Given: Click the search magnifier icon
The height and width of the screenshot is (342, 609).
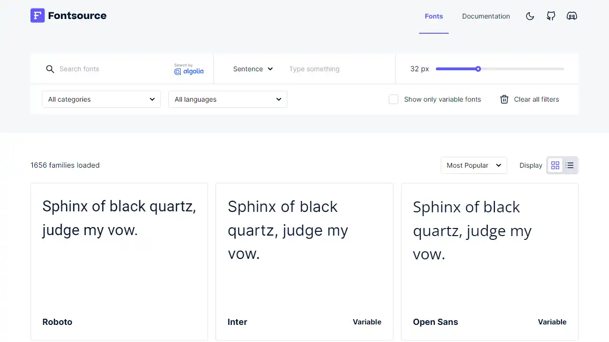Looking at the screenshot, I should 50,69.
